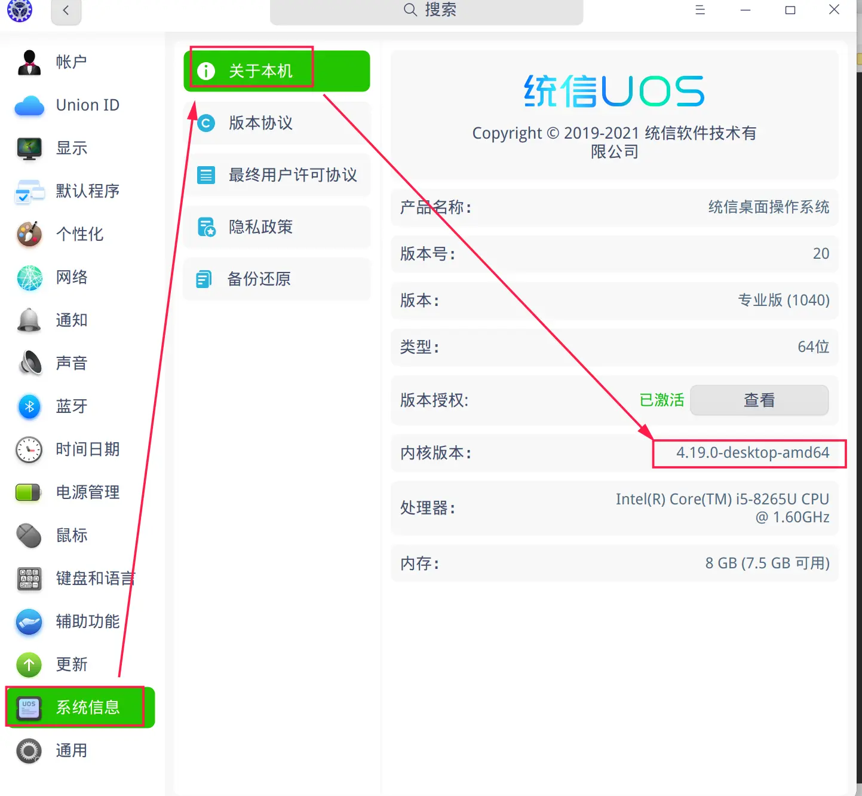862x796 pixels.
Task: Click the 已激活 activation status text
Action: coord(661,400)
